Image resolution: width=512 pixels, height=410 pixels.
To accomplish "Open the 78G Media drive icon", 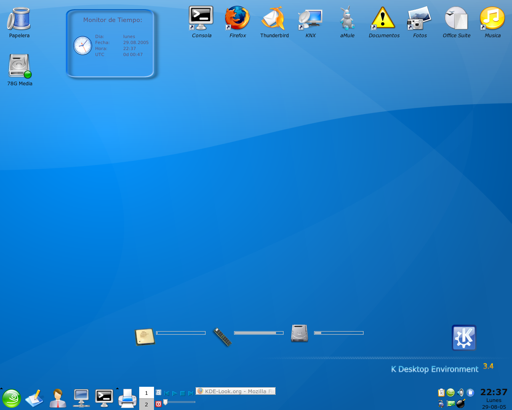I will click(x=20, y=66).
